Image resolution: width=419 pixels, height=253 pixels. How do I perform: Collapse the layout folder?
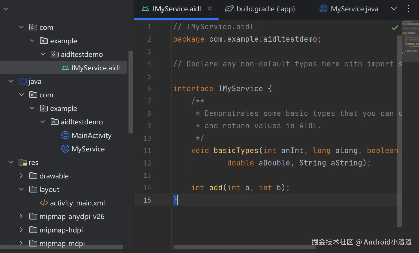point(21,189)
